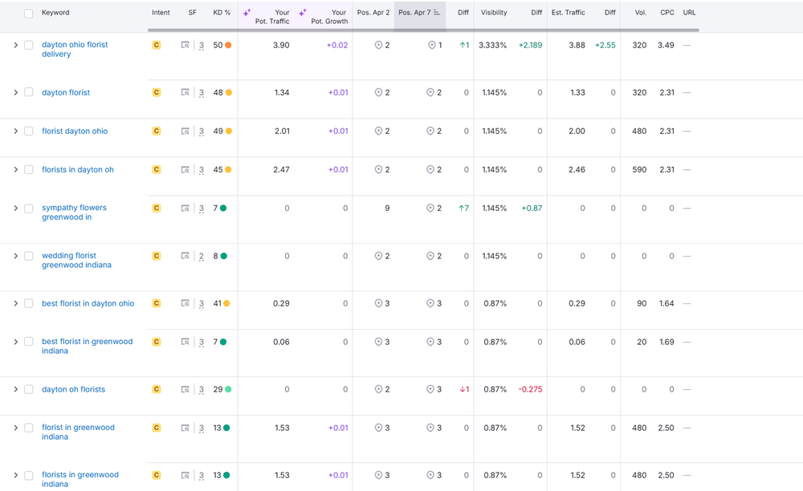
Task: Check the select-all checkbox in the table header
Action: click(x=29, y=12)
